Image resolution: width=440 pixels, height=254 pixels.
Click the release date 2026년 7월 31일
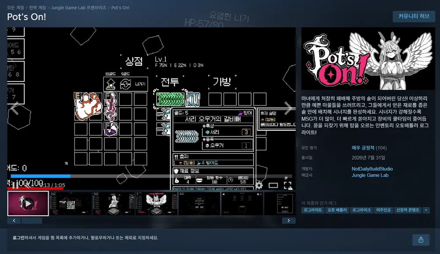tap(368, 158)
